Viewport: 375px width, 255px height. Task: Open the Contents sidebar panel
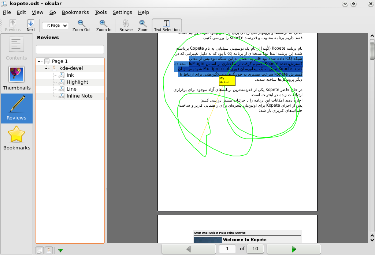[x=16, y=49]
